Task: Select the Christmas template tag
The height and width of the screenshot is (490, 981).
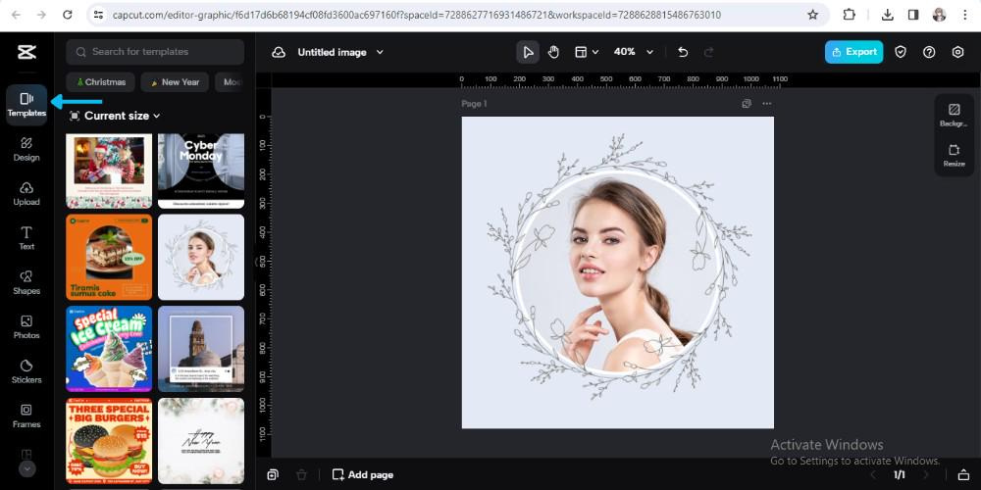Action: pyautogui.click(x=100, y=82)
